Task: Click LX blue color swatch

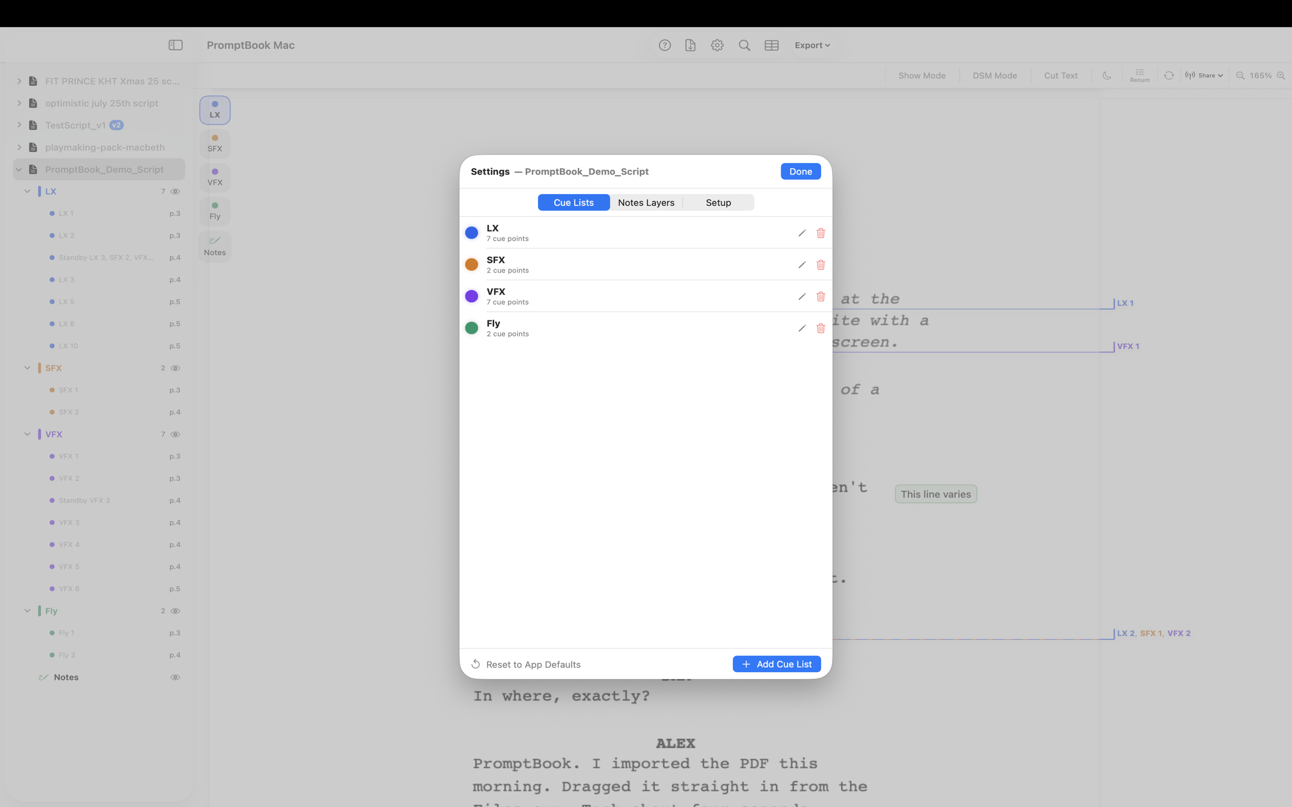Action: [x=471, y=233]
